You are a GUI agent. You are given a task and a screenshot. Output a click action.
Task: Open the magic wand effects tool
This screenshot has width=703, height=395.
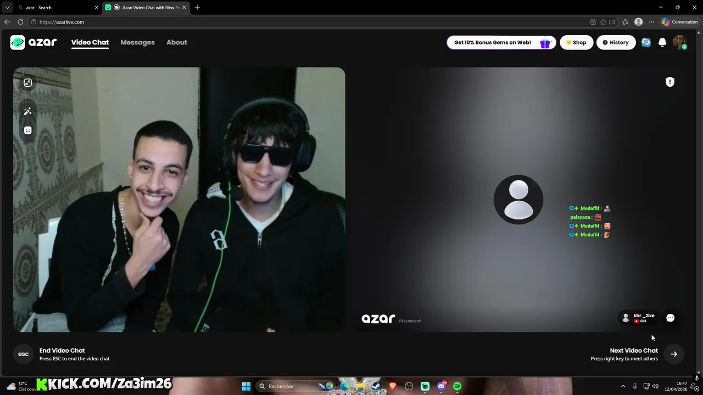[x=27, y=111]
